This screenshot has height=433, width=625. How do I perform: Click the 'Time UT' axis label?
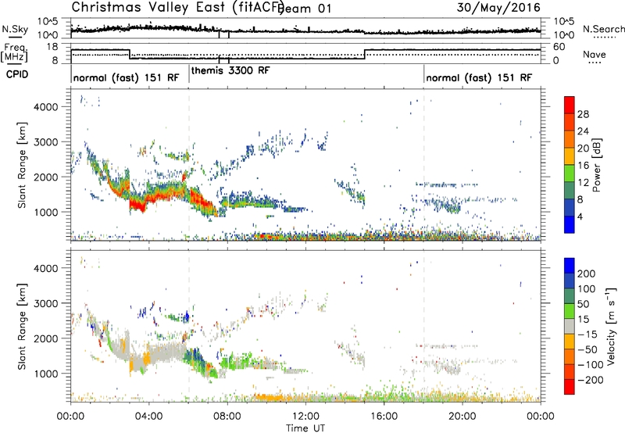tap(305, 428)
